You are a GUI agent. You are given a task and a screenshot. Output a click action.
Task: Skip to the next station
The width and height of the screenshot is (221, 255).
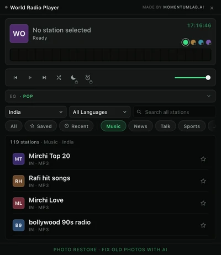tap(44, 78)
